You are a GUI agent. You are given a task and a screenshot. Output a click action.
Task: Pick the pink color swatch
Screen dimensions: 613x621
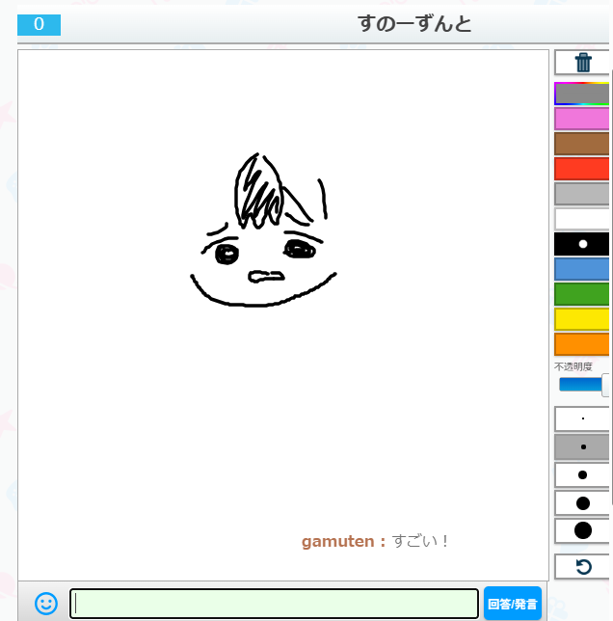[583, 119]
